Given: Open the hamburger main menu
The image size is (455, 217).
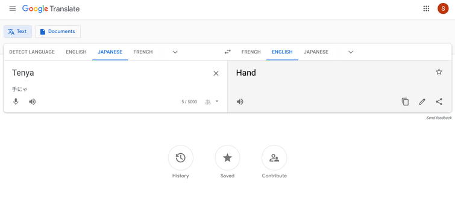Looking at the screenshot, I should coord(13,8).
